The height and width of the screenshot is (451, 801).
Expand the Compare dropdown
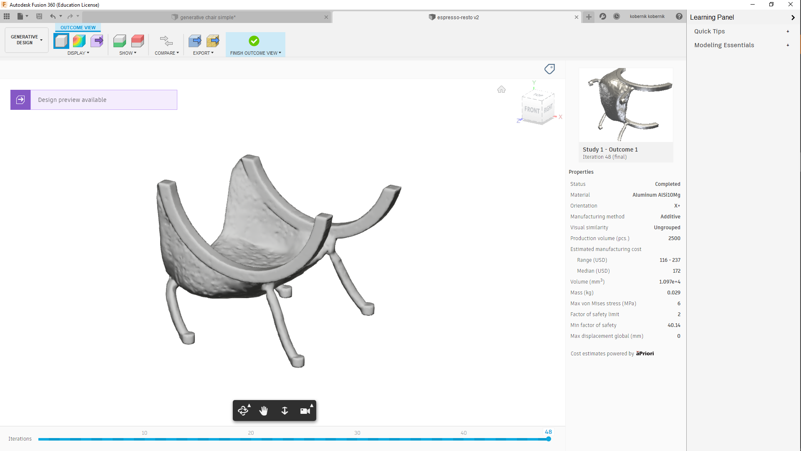(x=166, y=53)
